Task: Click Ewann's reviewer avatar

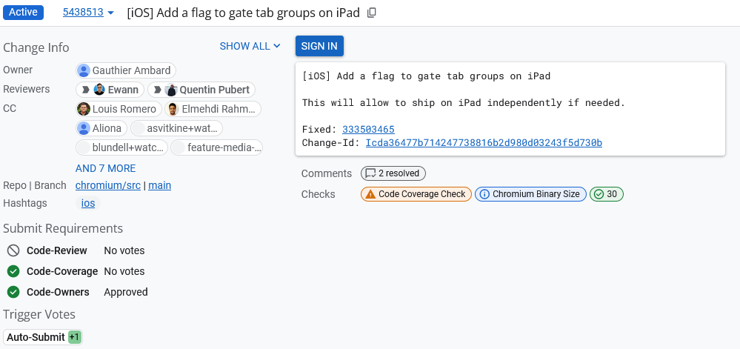Action: click(x=99, y=90)
